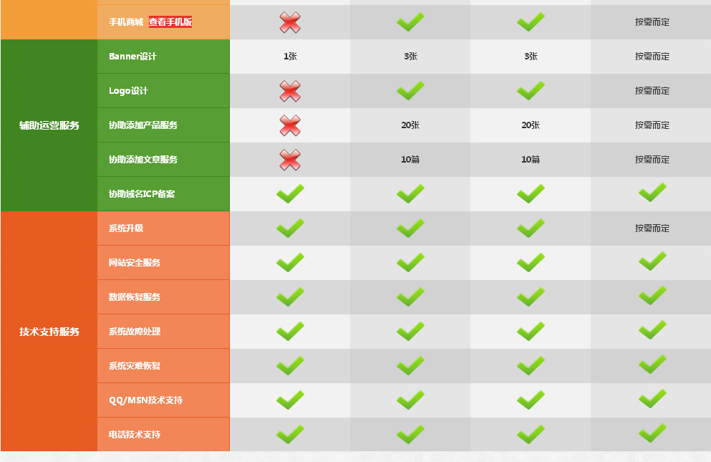Click 按需而定 in the 系统升级 row

tap(652, 228)
